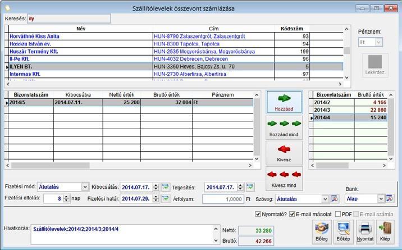
Task: Enable the PDF checkbox
Action: (338, 214)
